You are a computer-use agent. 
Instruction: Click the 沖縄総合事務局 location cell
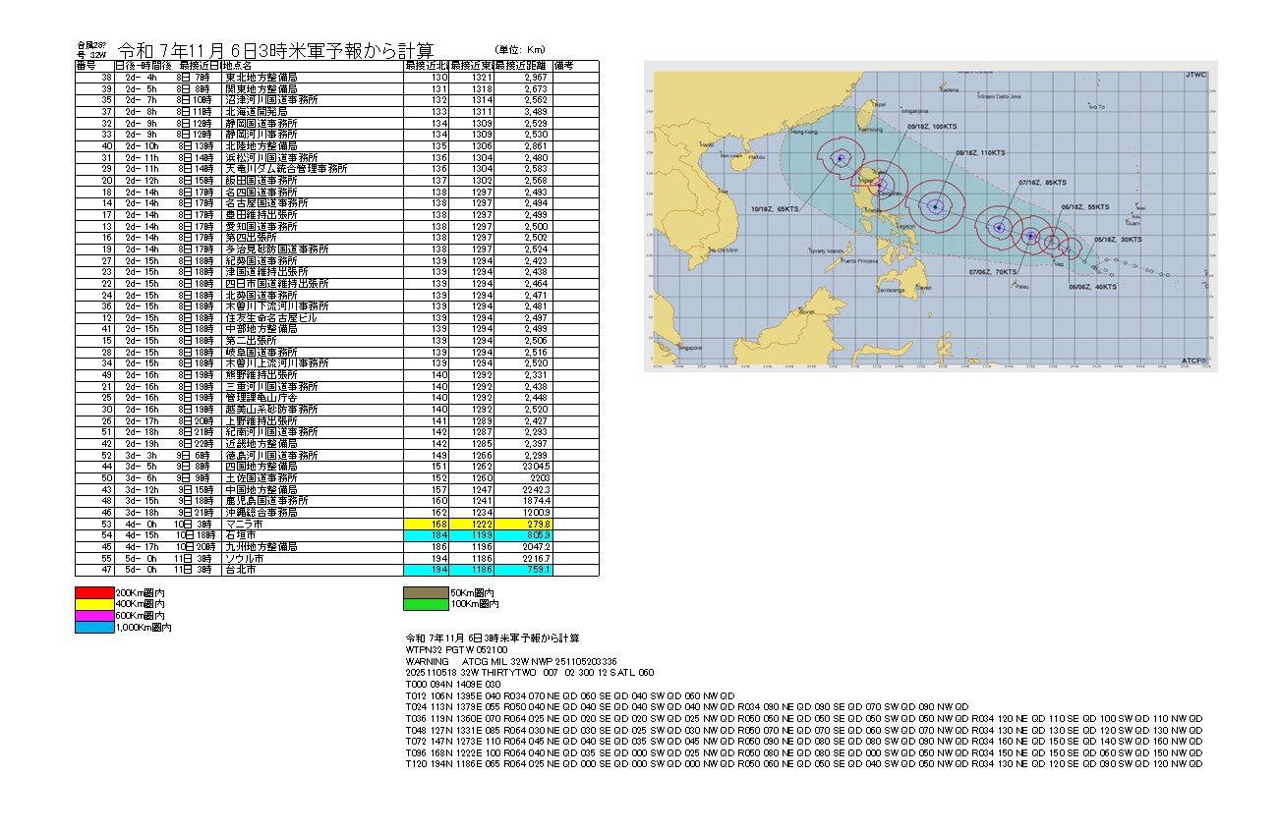(313, 513)
